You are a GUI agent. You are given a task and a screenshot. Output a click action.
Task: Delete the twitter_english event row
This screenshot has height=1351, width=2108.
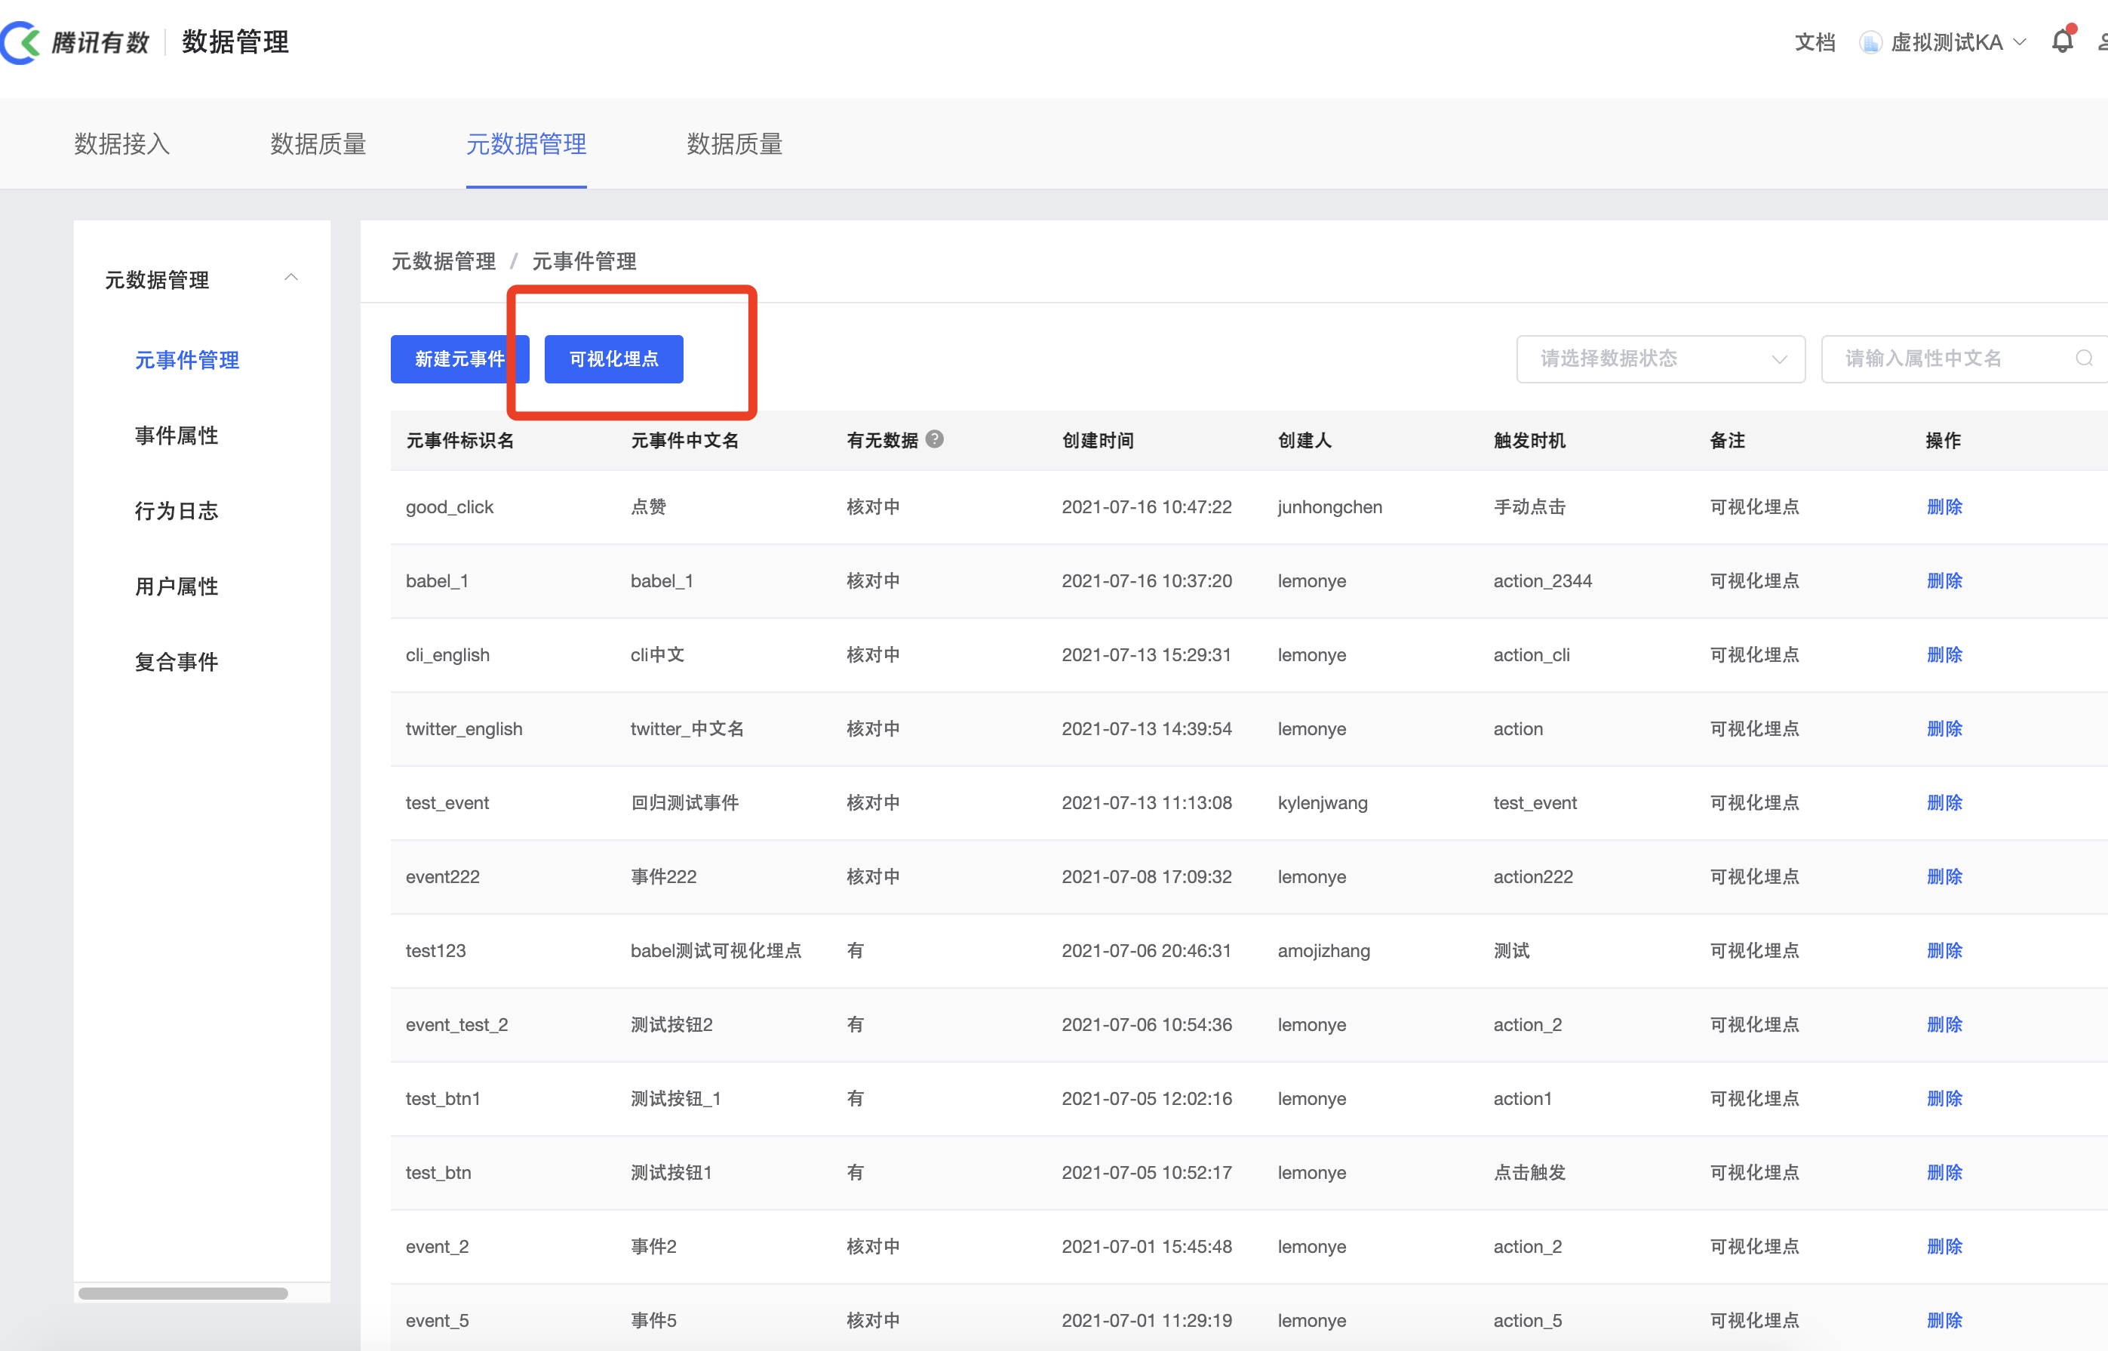[x=1944, y=729]
